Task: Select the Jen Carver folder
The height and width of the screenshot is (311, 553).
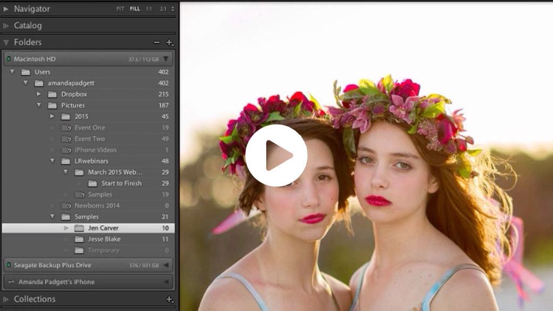Action: click(88, 228)
